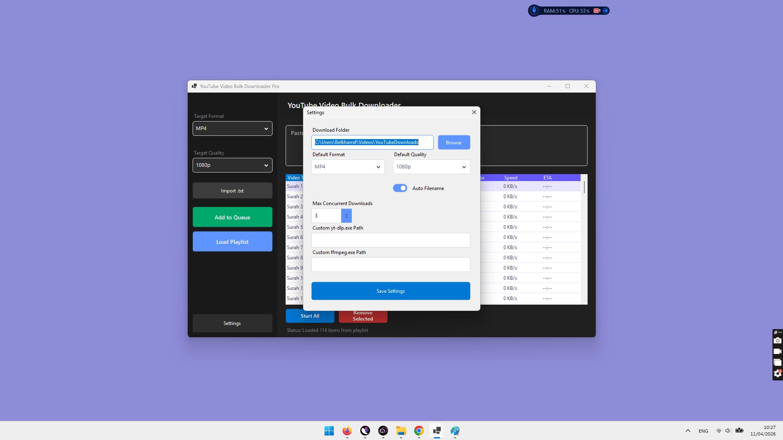Click the three dots on side toolbar
This screenshot has width=783, height=440.
tap(780, 332)
